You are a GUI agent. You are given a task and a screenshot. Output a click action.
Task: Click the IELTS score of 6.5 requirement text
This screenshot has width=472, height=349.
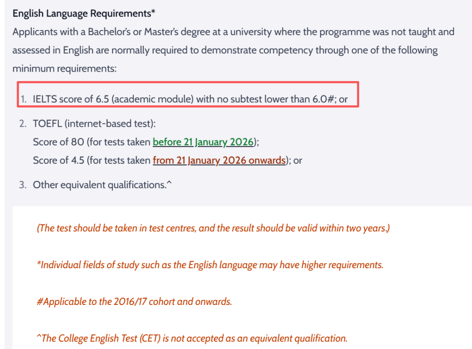pos(190,99)
